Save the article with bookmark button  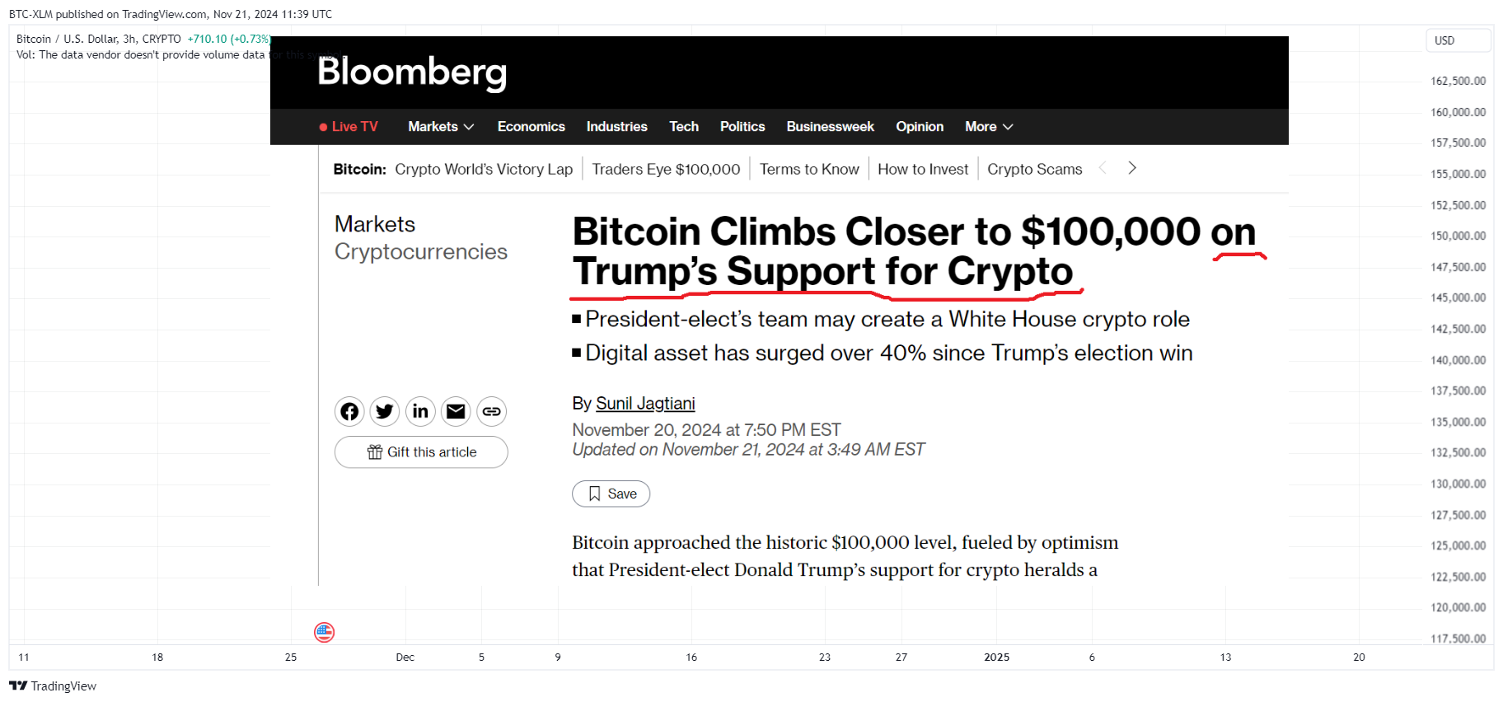(611, 494)
